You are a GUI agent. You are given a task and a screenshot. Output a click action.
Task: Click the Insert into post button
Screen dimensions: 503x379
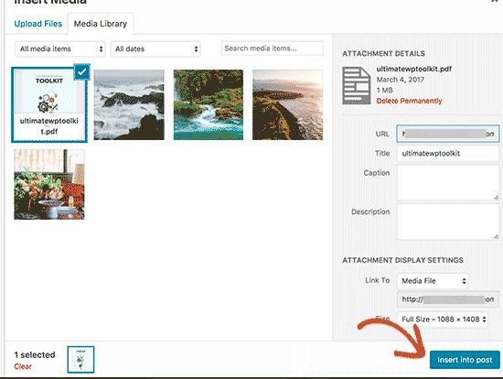pos(465,360)
